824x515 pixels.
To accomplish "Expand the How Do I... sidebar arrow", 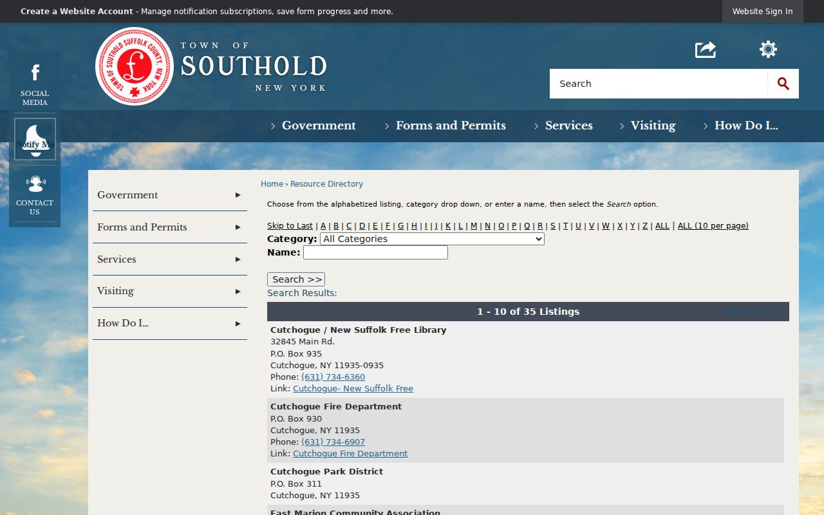I will (238, 323).
